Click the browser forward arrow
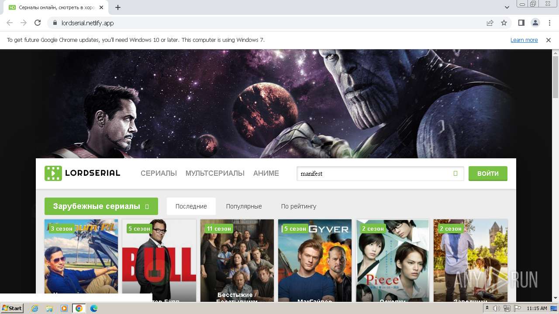This screenshot has height=314, width=559. pyautogui.click(x=24, y=23)
